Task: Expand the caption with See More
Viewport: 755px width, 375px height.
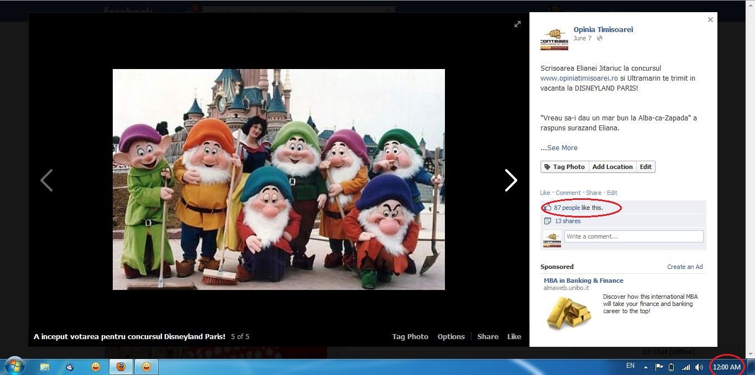Action: [562, 148]
